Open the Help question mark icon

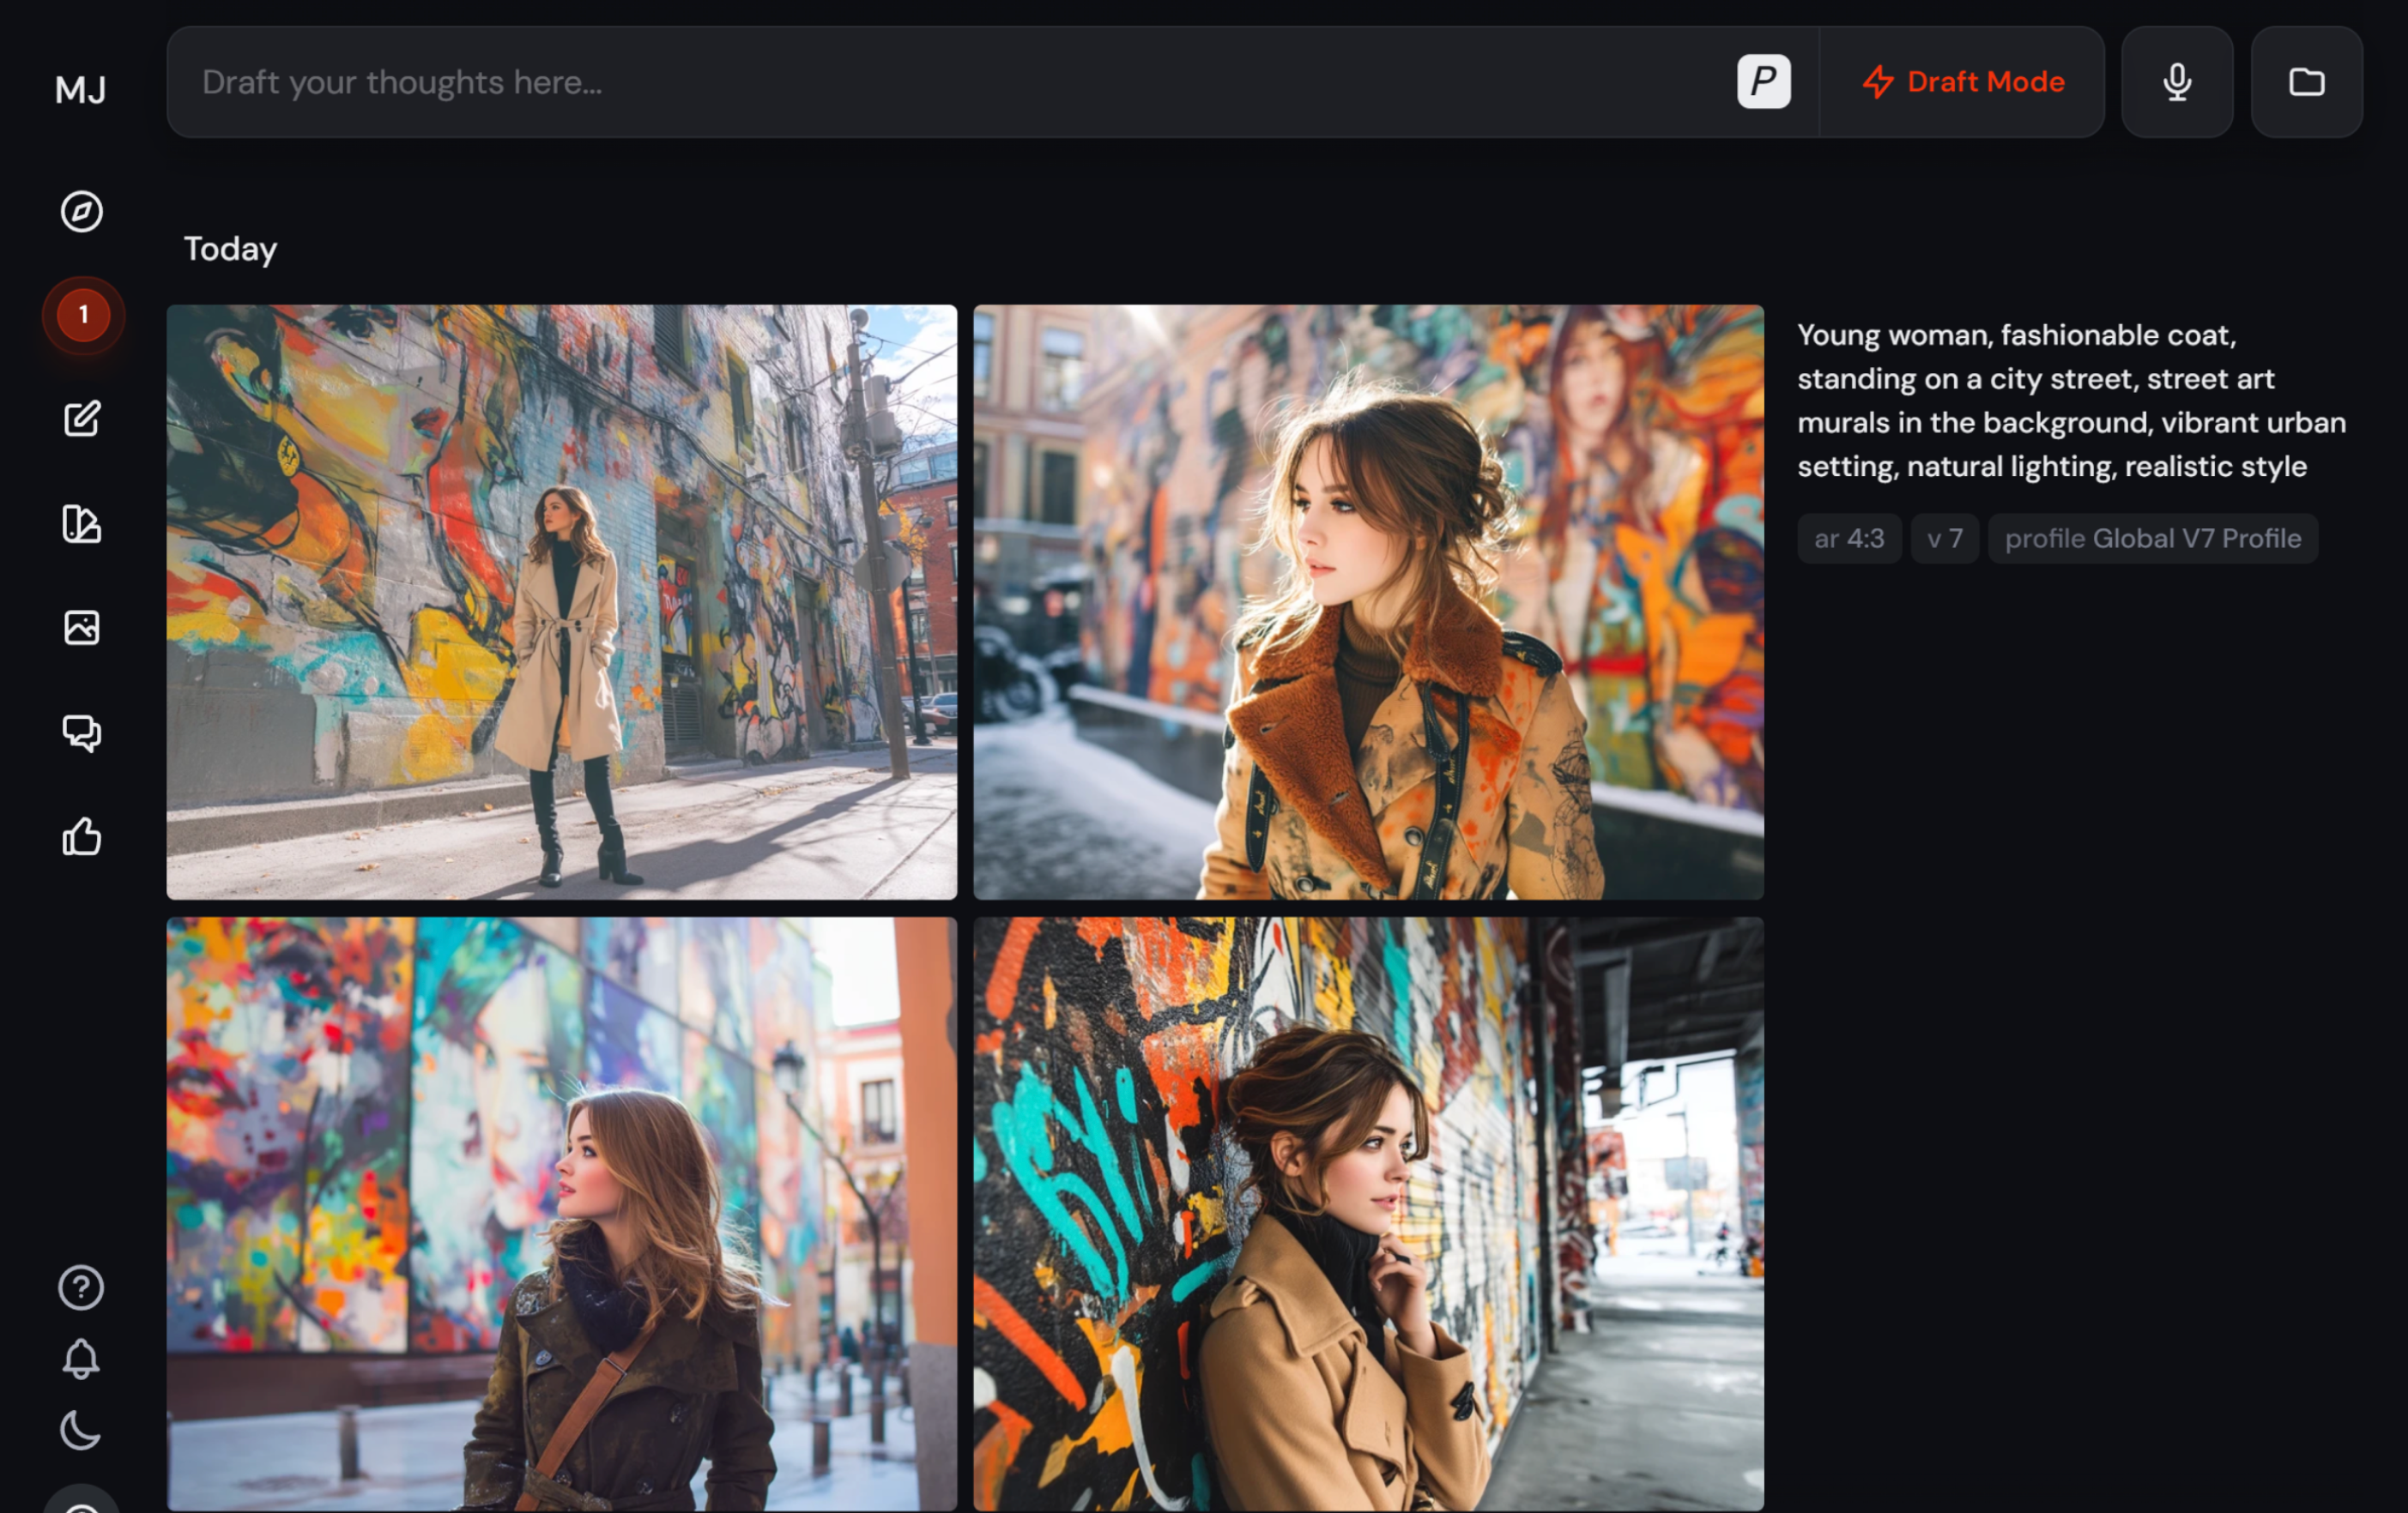click(x=81, y=1287)
